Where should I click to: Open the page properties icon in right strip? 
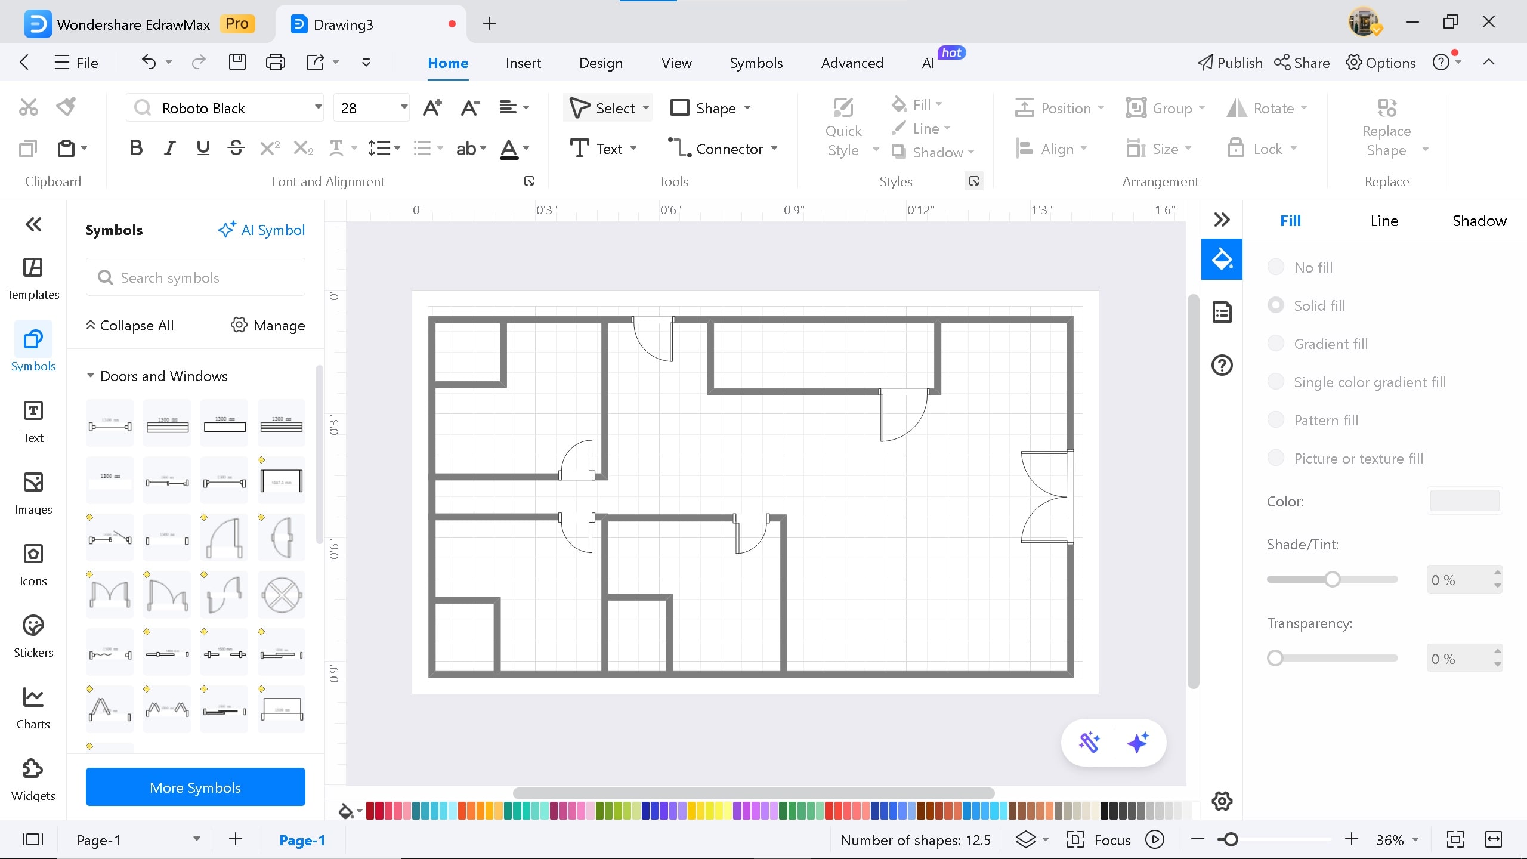coord(1222,312)
